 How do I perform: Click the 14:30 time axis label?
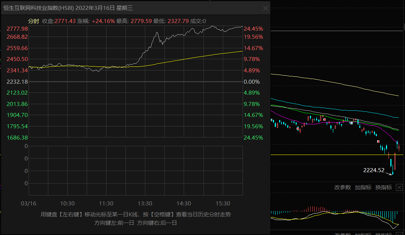[x=184, y=204]
